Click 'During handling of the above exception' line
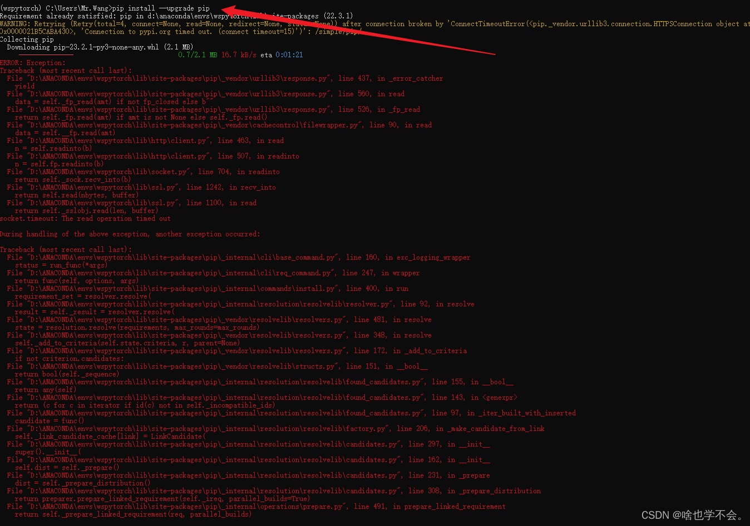750x526 pixels. 130,234
